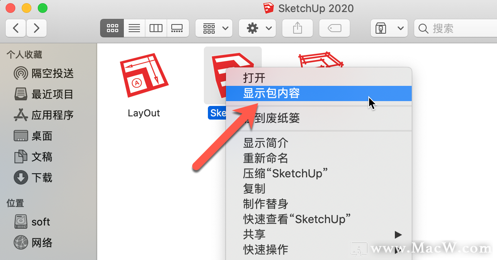Choose 显示包内容 from the context menu

coord(319,93)
